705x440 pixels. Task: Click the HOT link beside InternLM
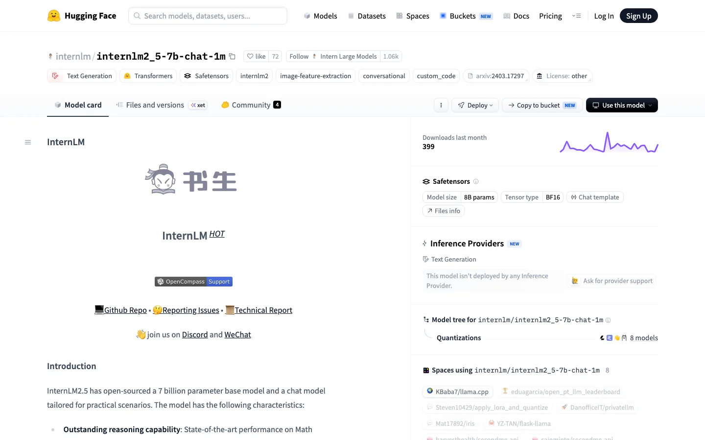pyautogui.click(x=217, y=234)
